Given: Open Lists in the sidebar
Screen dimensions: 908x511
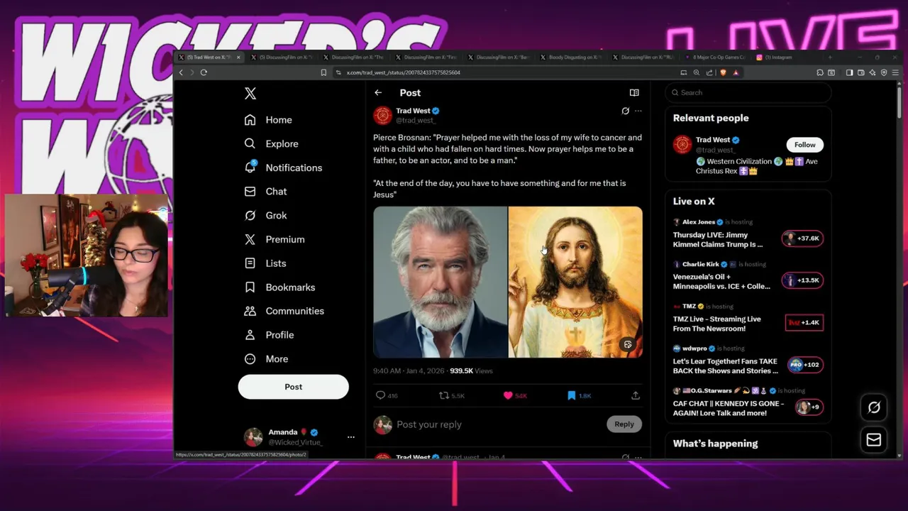Looking at the screenshot, I should (266, 263).
